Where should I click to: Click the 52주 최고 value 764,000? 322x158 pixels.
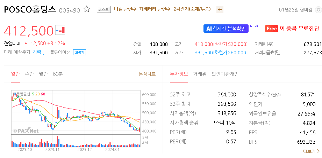(227, 94)
